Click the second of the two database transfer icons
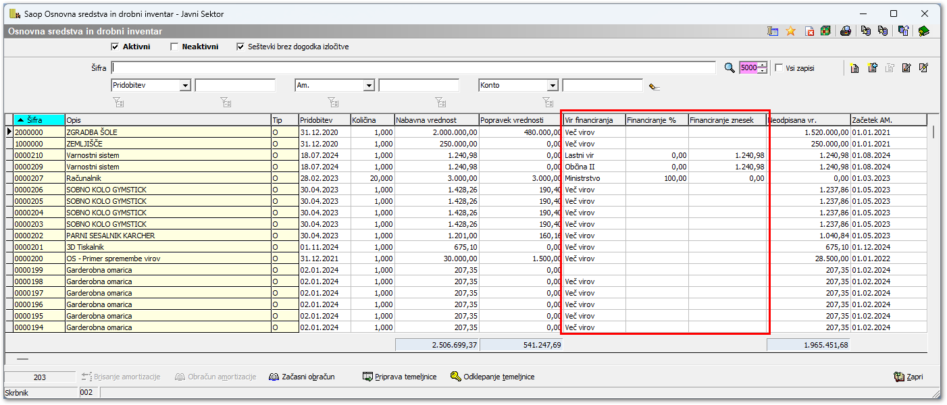This screenshot has height=405, width=947. 882,31
